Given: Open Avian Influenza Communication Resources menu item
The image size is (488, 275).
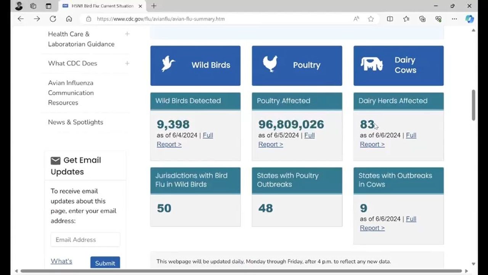Looking at the screenshot, I should [71, 93].
